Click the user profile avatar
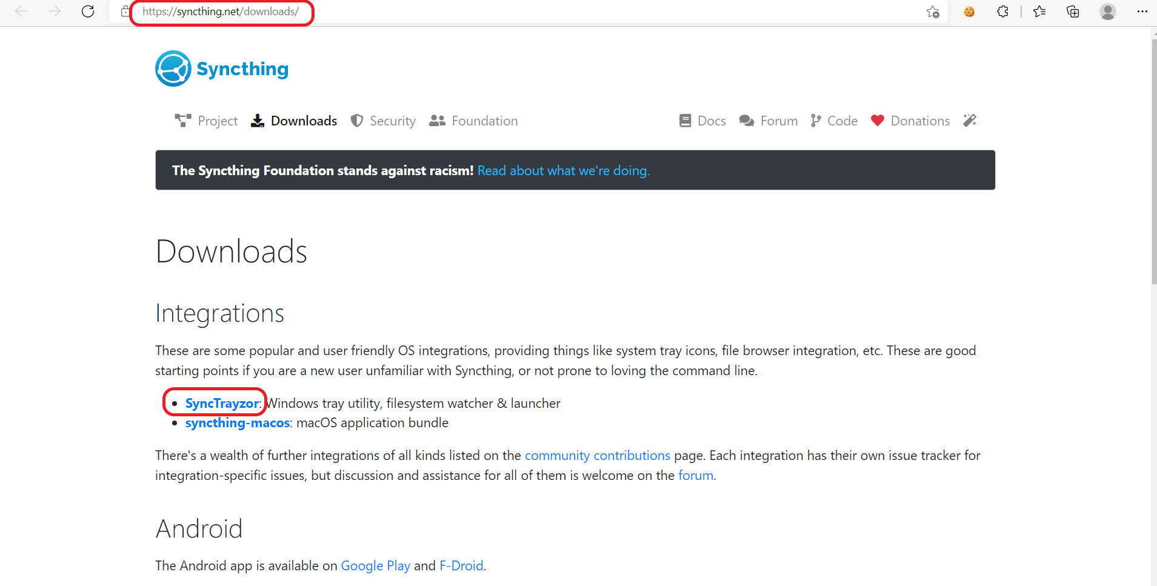This screenshot has width=1157, height=586. 1108,12
